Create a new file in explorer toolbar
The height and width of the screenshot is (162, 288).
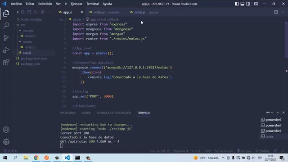23,12
